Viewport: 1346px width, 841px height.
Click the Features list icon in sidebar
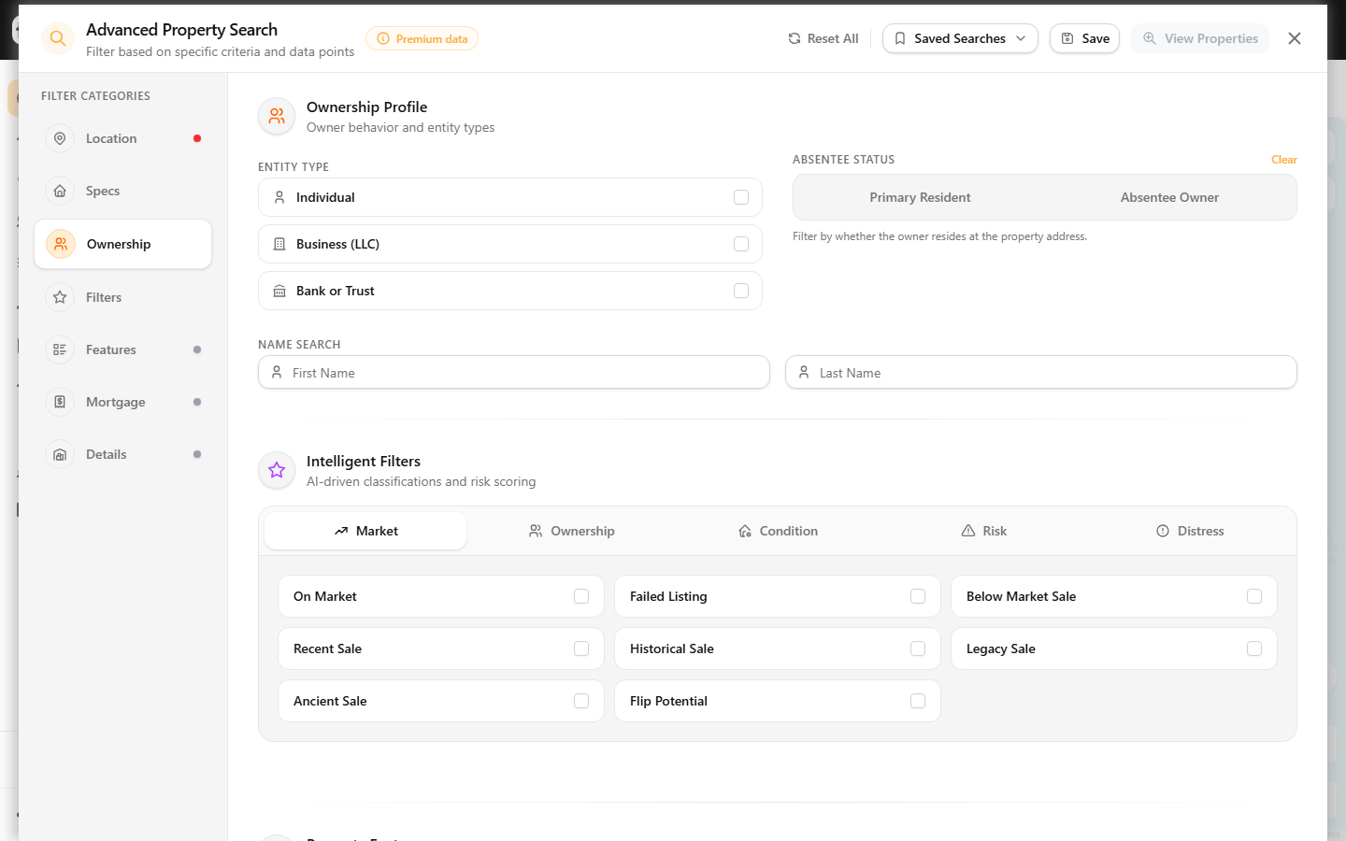[x=60, y=349]
